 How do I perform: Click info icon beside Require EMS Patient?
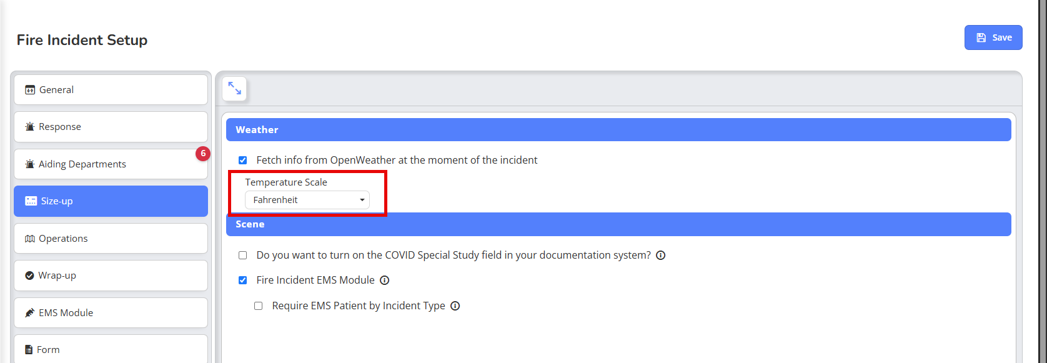[x=455, y=306]
